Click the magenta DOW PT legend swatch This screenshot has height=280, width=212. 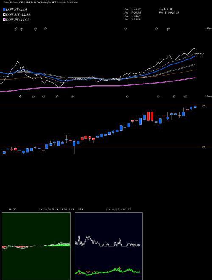pos(4,20)
